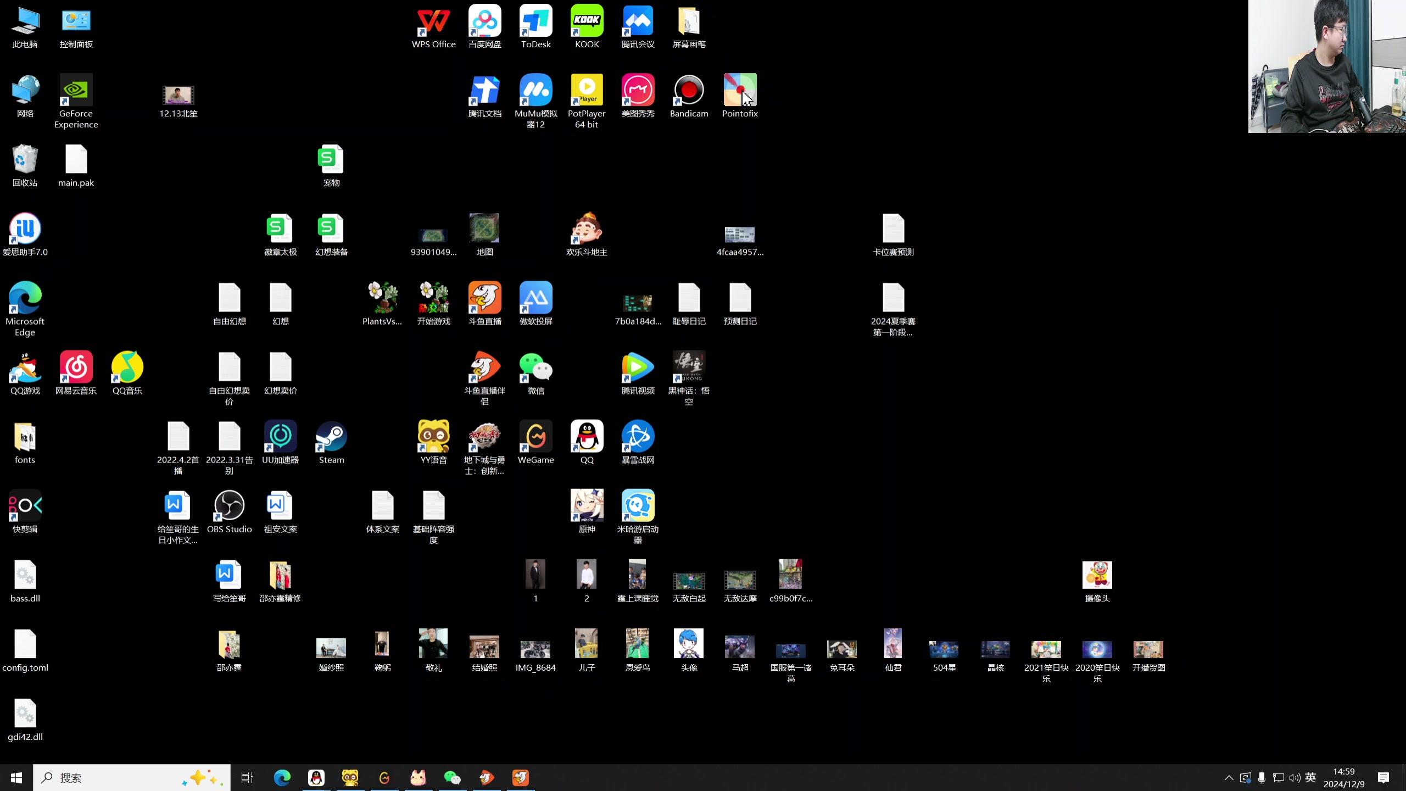This screenshot has width=1406, height=791.
Task: Open the WeGame shortcut
Action: point(535,442)
